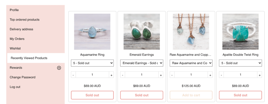Viewport: 268px width, 104px height.
Task: Increase quantity for Apatite Double Twist Ring
Action: click(259, 75)
